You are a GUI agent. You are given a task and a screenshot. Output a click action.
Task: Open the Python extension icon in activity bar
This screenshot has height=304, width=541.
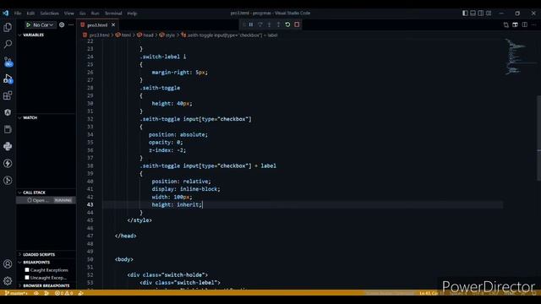[8, 146]
